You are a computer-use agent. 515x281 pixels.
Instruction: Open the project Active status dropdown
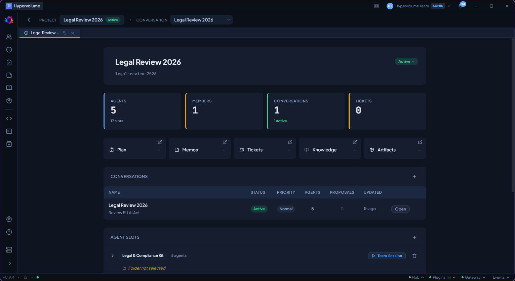[x=406, y=61]
